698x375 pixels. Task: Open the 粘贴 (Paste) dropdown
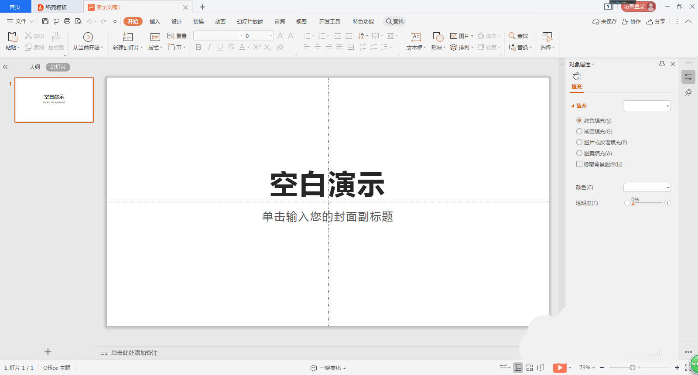pyautogui.click(x=13, y=48)
